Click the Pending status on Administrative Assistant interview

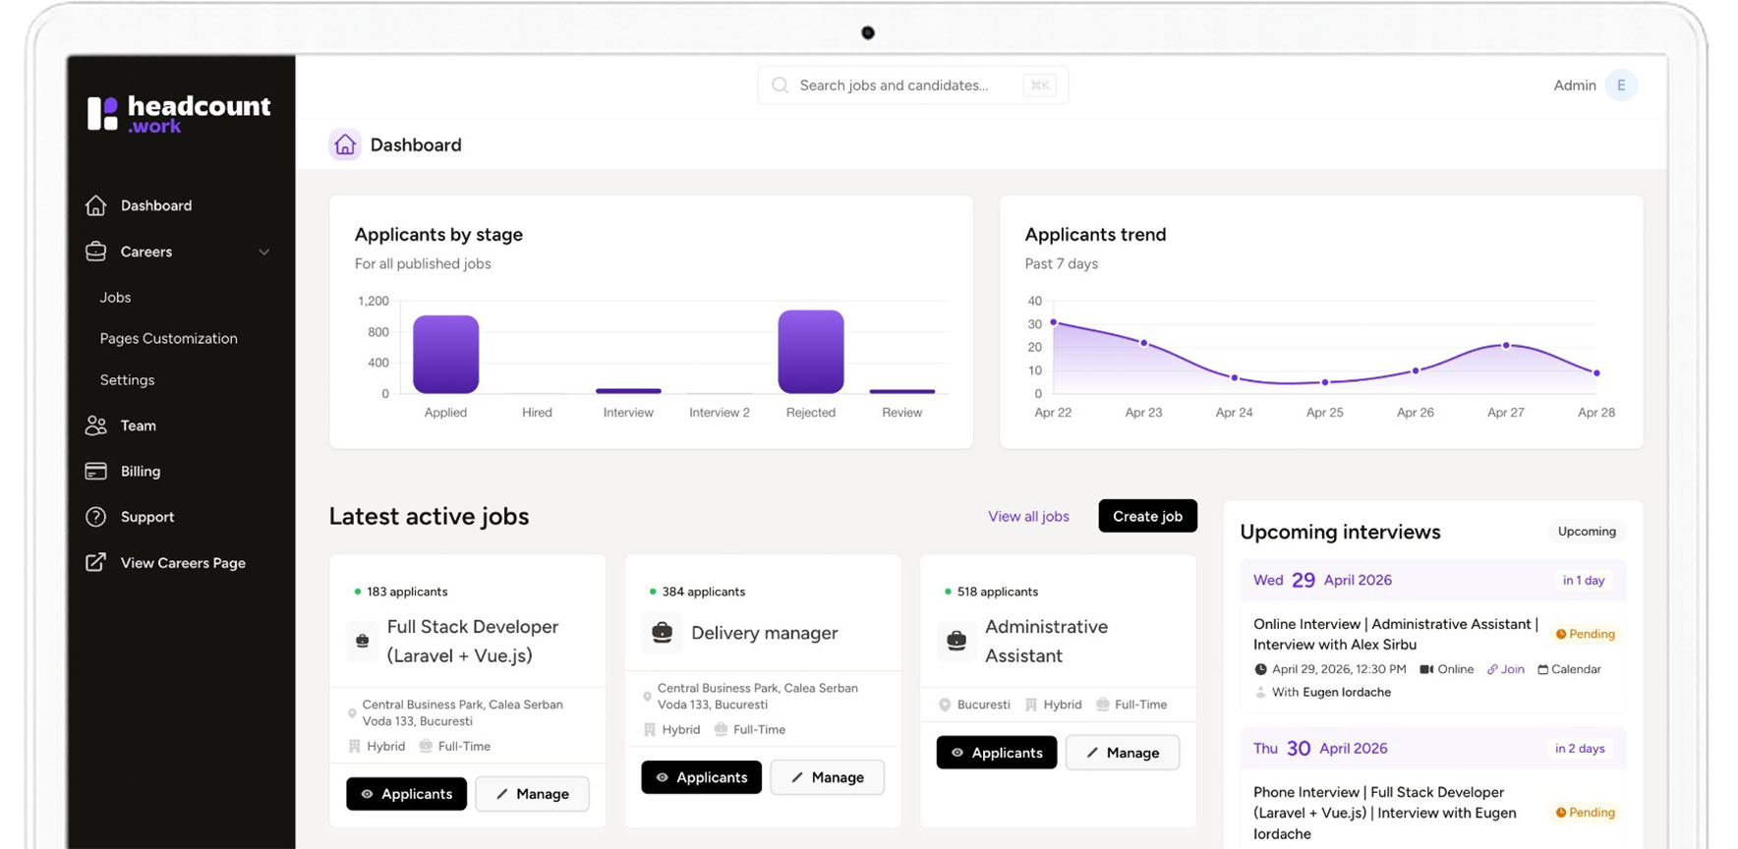(1585, 634)
